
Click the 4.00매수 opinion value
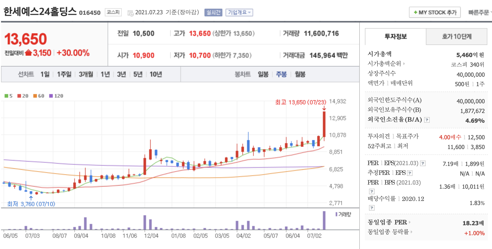point(450,137)
